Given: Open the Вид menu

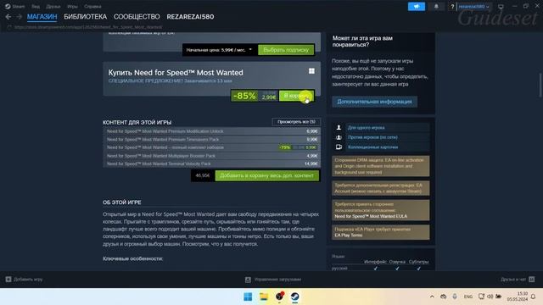Looking at the screenshot, I should (x=36, y=6).
